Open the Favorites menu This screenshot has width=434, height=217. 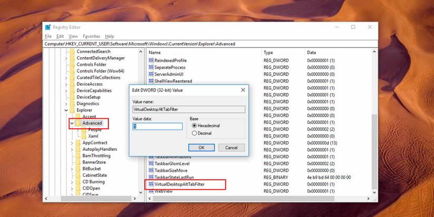(x=92, y=36)
